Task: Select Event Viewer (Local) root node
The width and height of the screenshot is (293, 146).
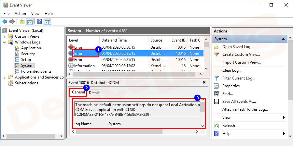Action: pos(26,30)
